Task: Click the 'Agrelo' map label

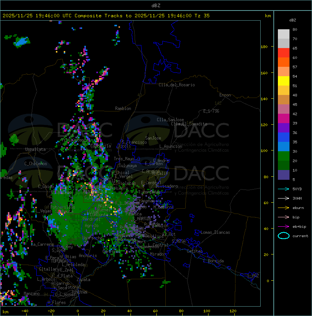Action: click(x=91, y=226)
